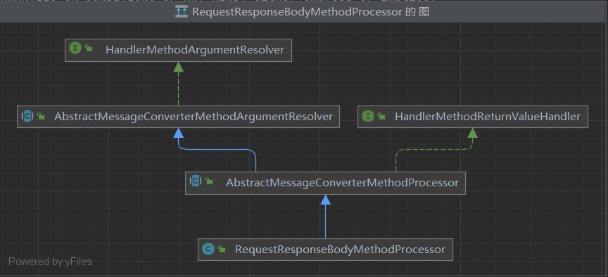Click the abstract class icon of AbstractMessageConverterMethodProcessor

click(196, 181)
